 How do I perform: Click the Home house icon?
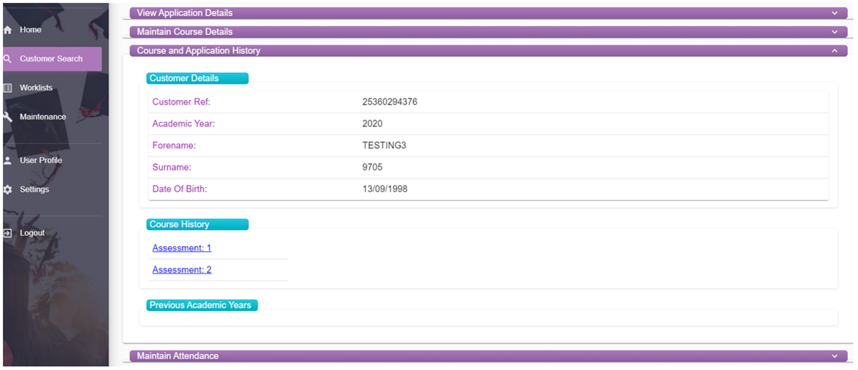(x=7, y=30)
